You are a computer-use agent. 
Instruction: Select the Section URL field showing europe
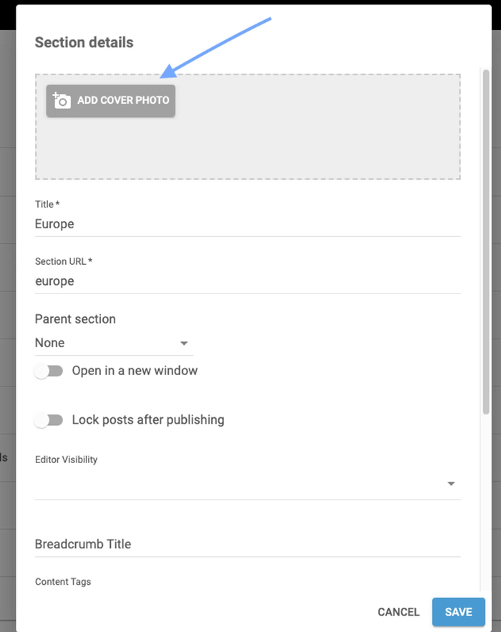(247, 281)
